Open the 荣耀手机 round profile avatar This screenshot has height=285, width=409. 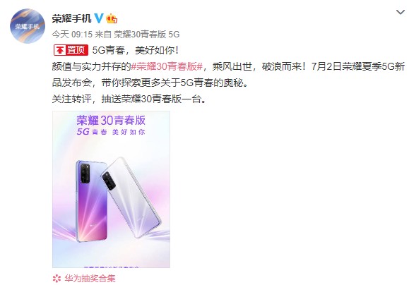click(x=28, y=26)
